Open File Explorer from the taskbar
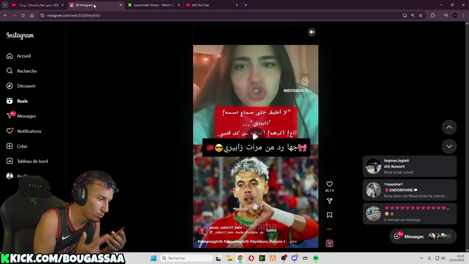 (229, 258)
